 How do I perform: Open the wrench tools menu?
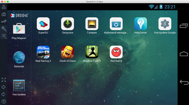[4, 29]
